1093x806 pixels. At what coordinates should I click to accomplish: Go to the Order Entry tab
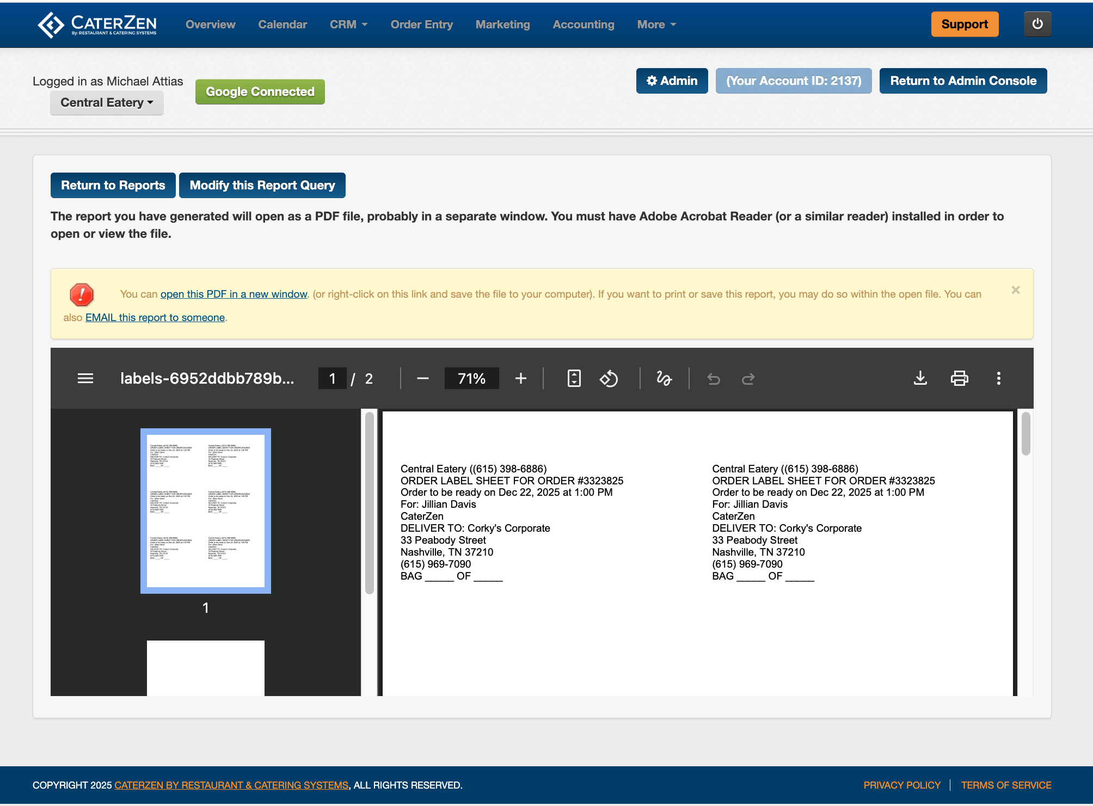tap(421, 24)
